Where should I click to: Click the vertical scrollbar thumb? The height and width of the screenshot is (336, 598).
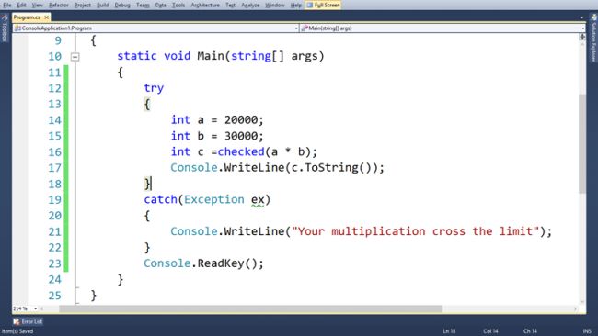coord(582,143)
